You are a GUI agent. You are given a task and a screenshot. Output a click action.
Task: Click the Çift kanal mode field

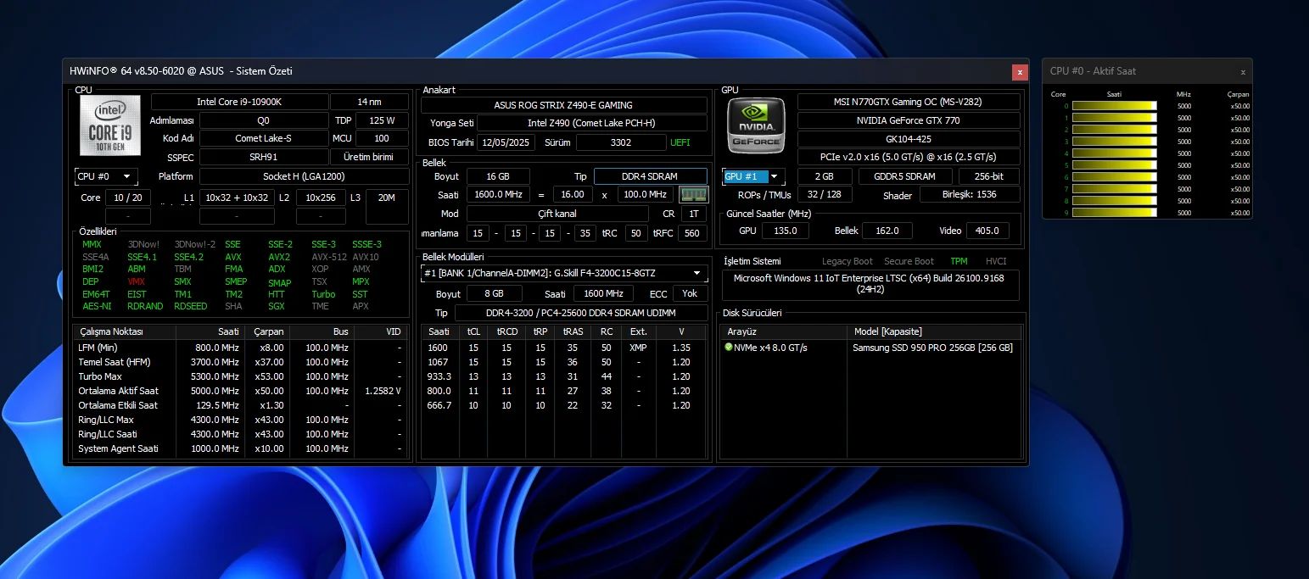pyautogui.click(x=557, y=214)
